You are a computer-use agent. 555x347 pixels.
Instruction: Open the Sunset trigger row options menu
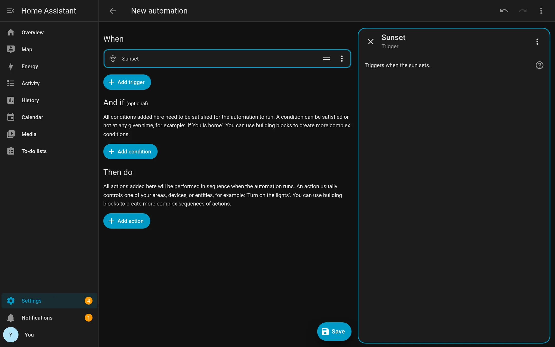coord(342,59)
